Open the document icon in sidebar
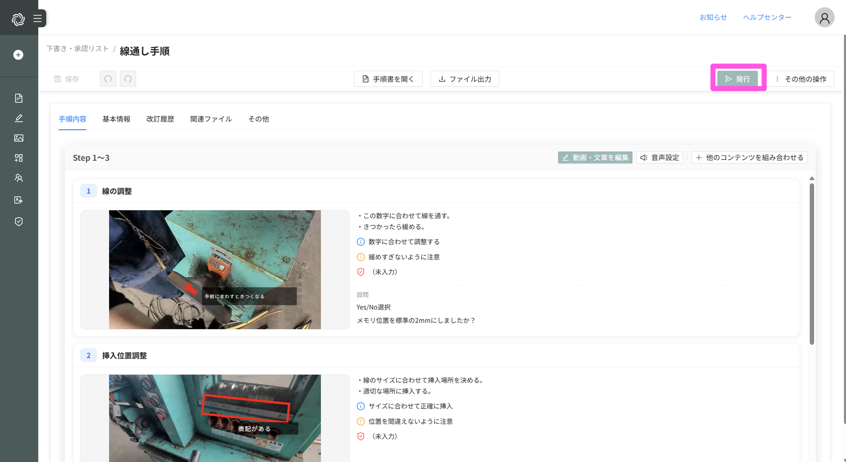846x462 pixels. [19, 98]
